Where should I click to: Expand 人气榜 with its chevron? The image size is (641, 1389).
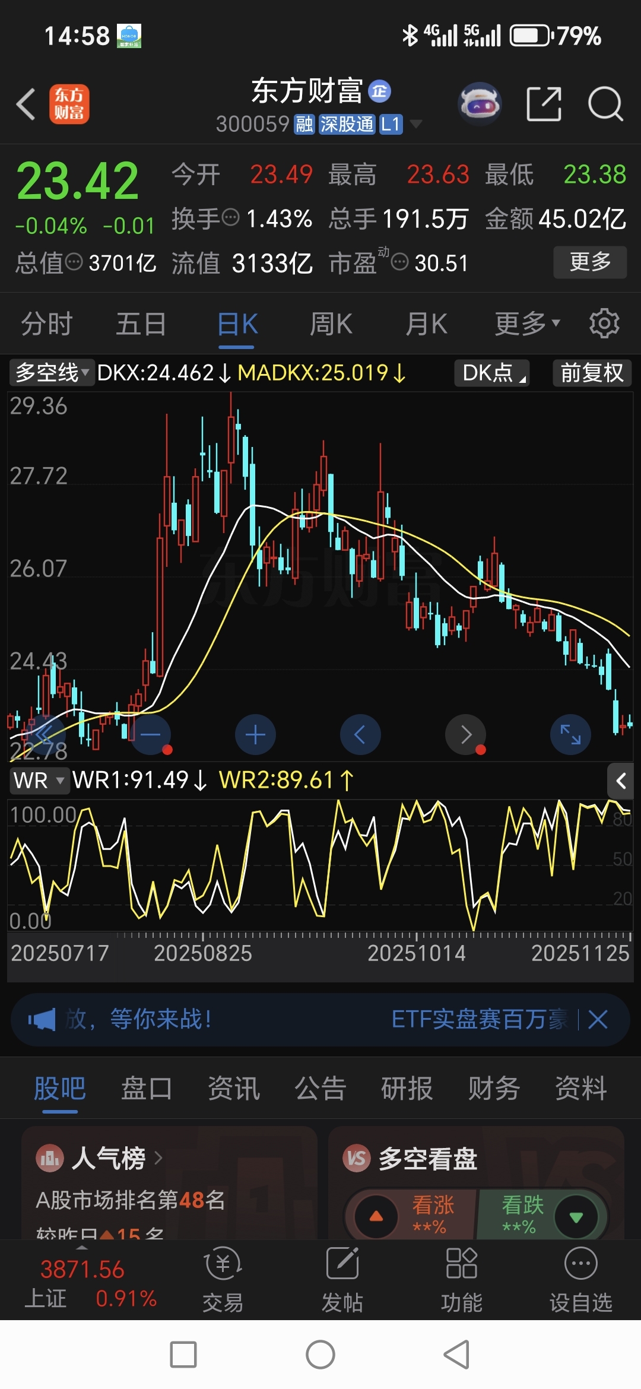[x=158, y=1157]
